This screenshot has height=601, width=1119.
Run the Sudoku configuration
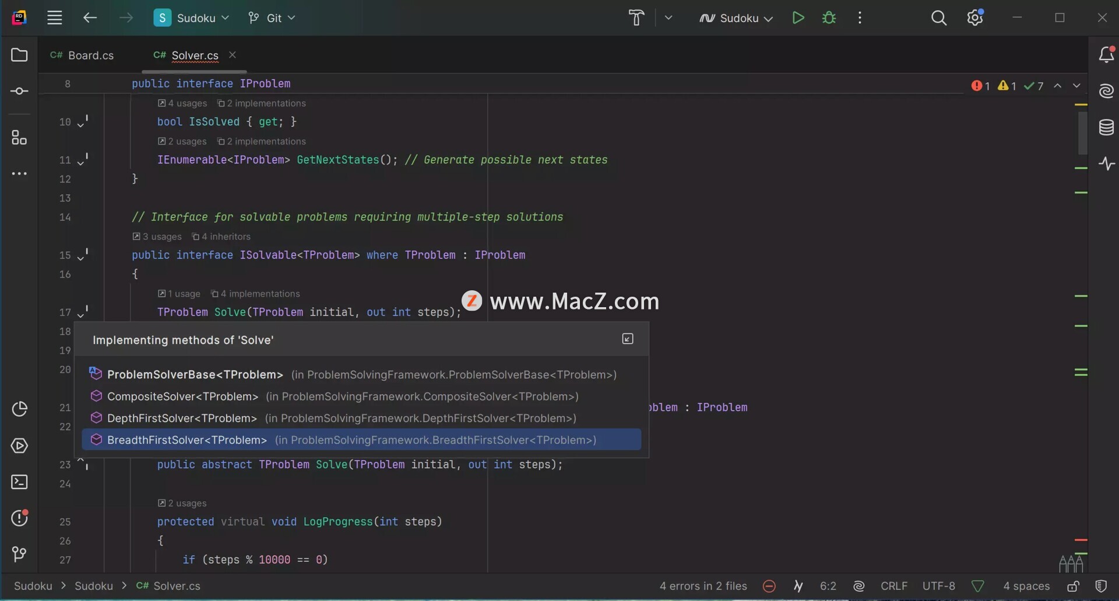pyautogui.click(x=798, y=18)
